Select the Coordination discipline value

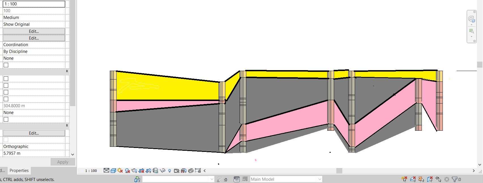click(x=34, y=45)
